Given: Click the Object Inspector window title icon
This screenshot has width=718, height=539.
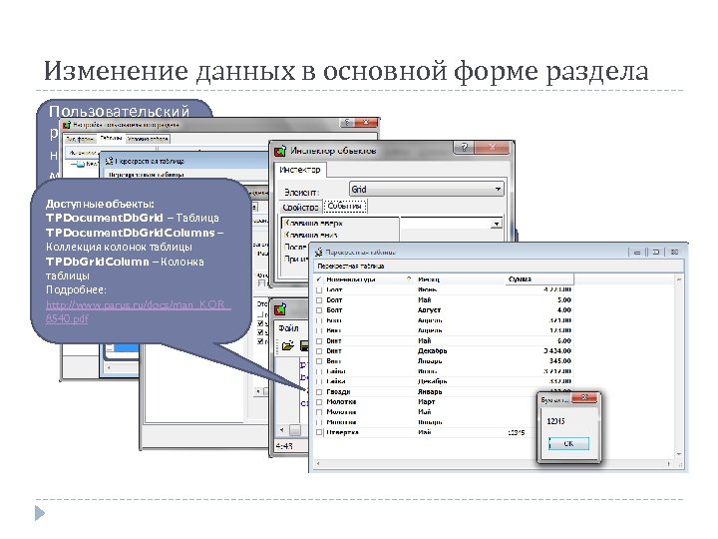Looking at the screenshot, I should (280, 151).
